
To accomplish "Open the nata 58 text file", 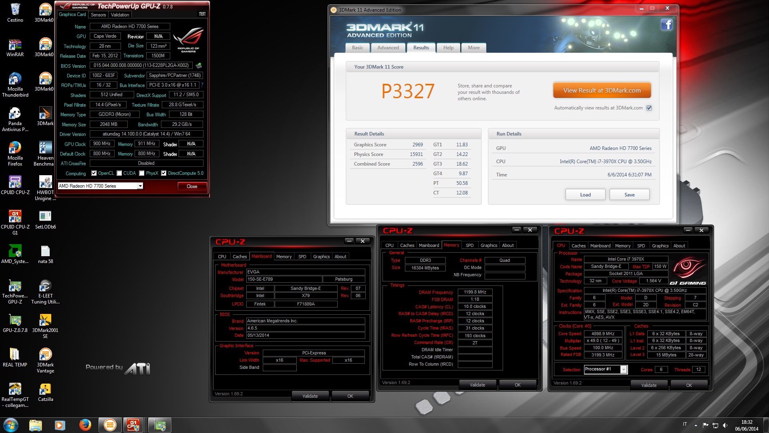I will (x=45, y=254).
